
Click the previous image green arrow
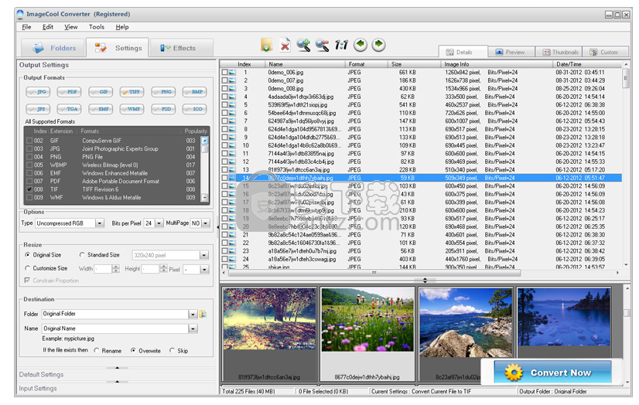pyautogui.click(x=361, y=45)
